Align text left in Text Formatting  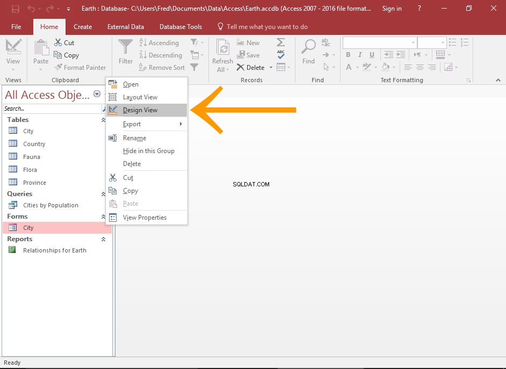point(408,67)
